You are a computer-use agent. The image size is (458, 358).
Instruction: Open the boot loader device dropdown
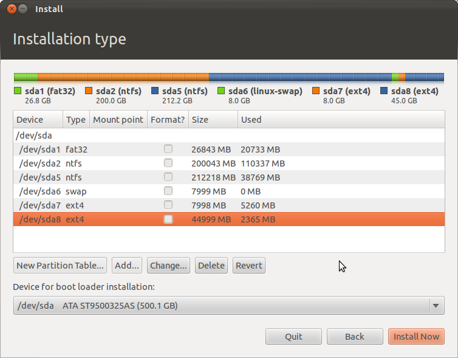228,306
